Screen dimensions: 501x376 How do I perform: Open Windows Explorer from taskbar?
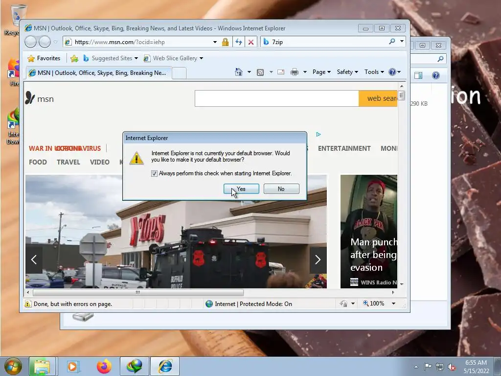coord(42,366)
